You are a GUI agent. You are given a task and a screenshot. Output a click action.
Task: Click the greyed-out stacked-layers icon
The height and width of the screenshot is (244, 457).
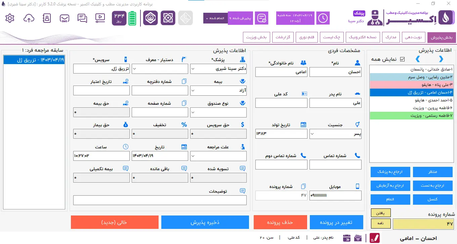(185, 18)
